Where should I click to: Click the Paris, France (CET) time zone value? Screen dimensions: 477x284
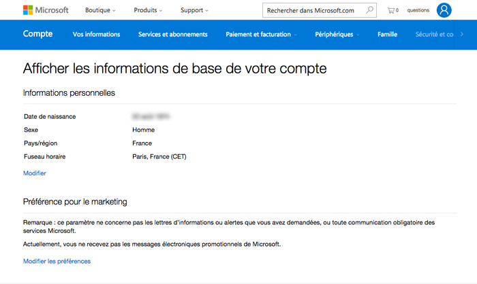(159, 156)
